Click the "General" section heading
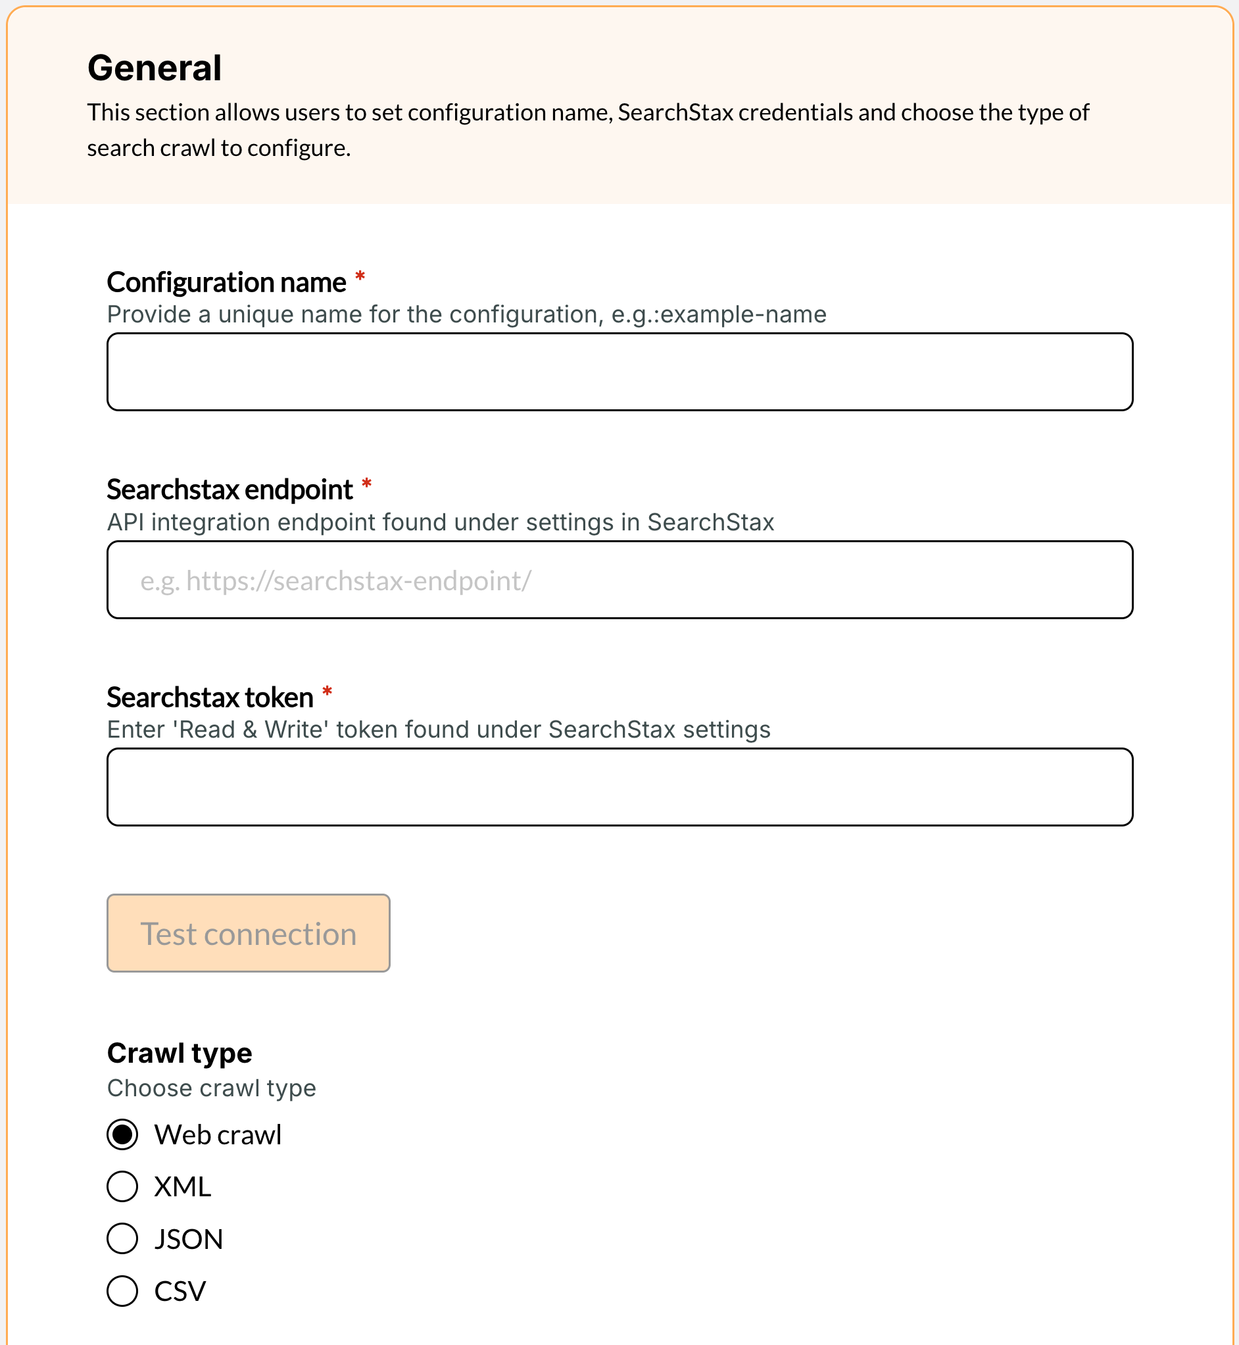The image size is (1239, 1345). [154, 68]
